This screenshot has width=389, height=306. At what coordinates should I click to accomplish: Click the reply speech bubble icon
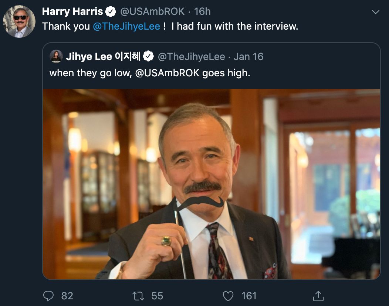pos(49,296)
